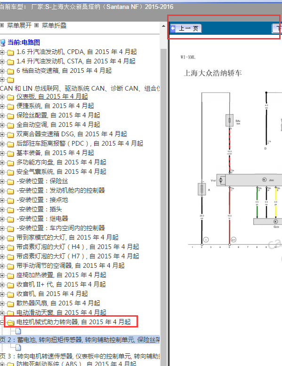The height and width of the screenshot is (366, 282).
Task: Open the 1.4 升汽油发动机 folder icon
Action: (x=10, y=62)
